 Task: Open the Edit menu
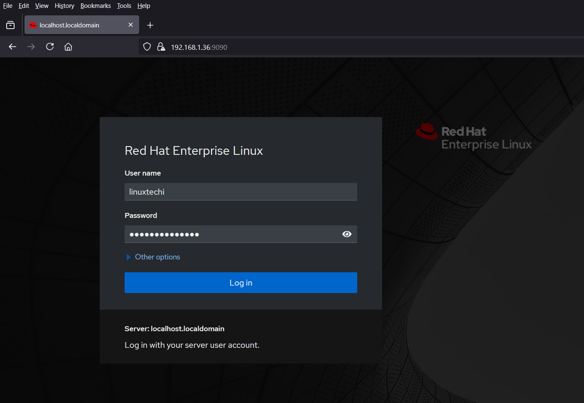pos(24,6)
